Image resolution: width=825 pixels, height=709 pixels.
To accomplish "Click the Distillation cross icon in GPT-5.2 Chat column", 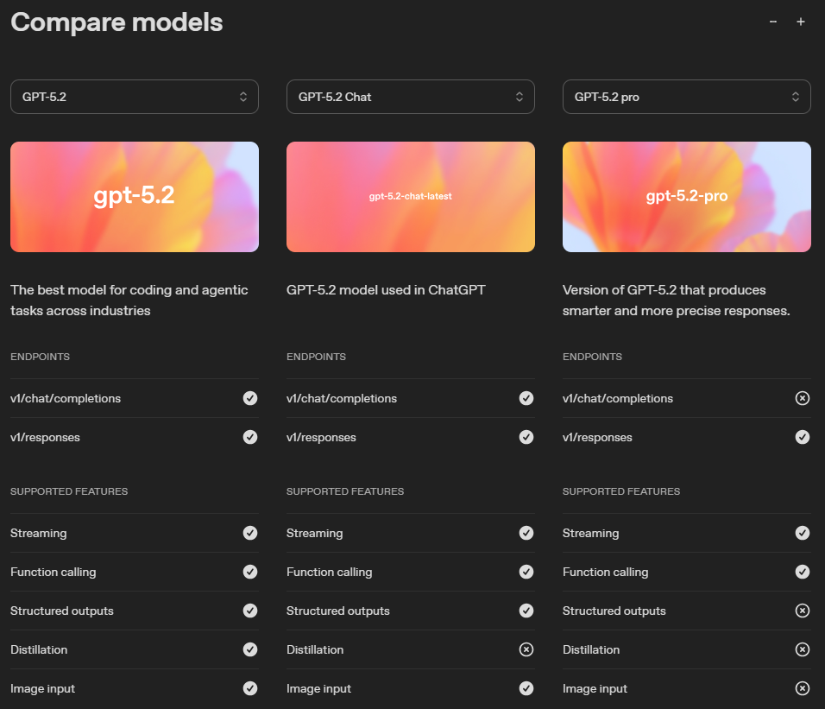I will [x=526, y=649].
